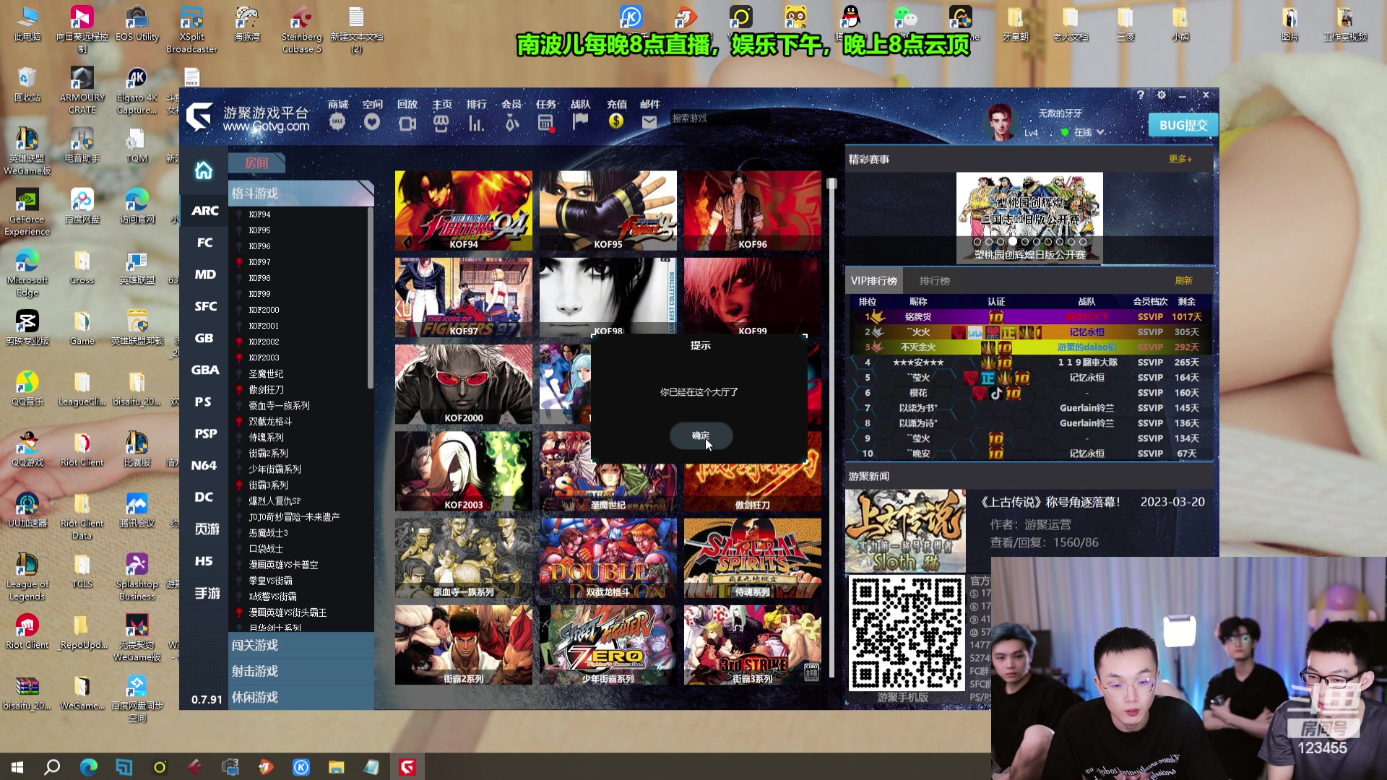Open the QQ音乐 desktop icon
The width and height of the screenshot is (1387, 780).
(x=27, y=389)
